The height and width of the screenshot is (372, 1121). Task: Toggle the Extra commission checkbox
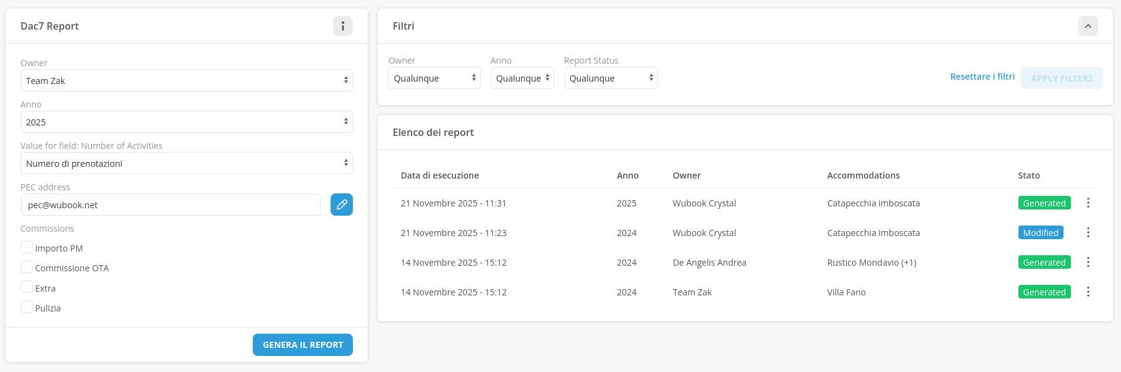[x=27, y=287]
